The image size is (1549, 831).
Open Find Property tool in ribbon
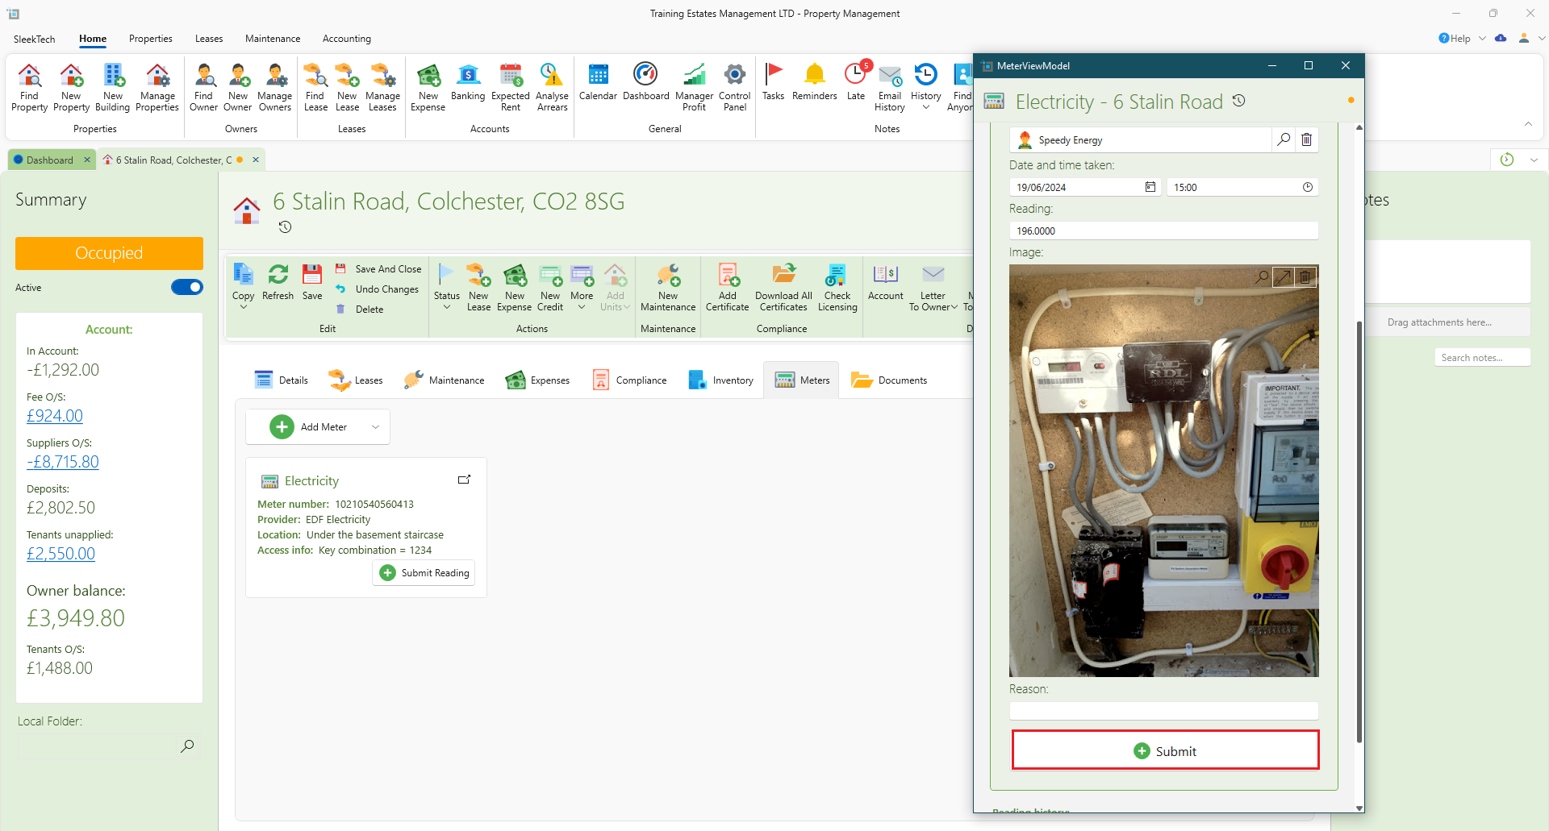pyautogui.click(x=30, y=87)
